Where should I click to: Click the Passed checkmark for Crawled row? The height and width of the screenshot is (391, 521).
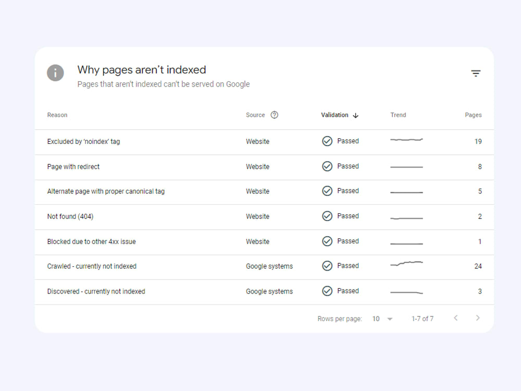pyautogui.click(x=327, y=266)
